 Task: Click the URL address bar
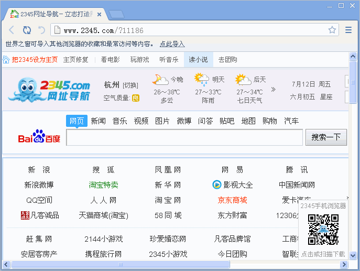[x=194, y=30]
